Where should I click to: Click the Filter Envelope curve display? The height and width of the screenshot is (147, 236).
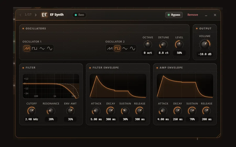(x=118, y=86)
